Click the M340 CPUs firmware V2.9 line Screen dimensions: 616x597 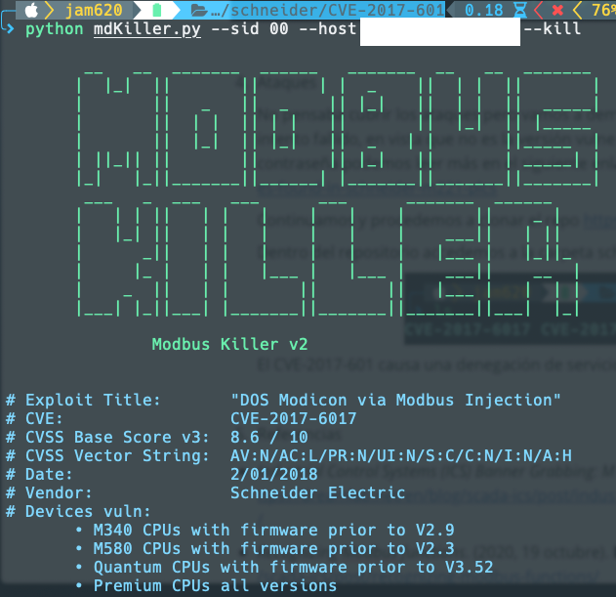point(266,530)
